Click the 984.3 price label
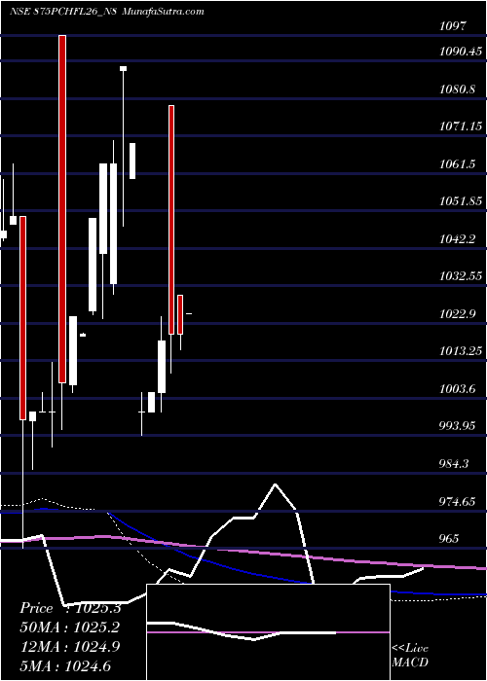Image resolution: width=487 pixels, height=681 pixels. pyautogui.click(x=454, y=464)
